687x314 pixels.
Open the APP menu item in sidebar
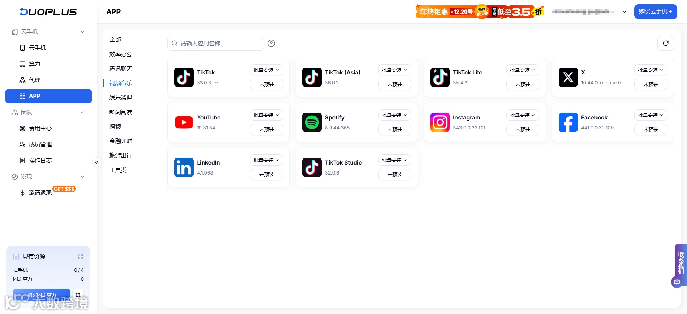[x=48, y=96]
